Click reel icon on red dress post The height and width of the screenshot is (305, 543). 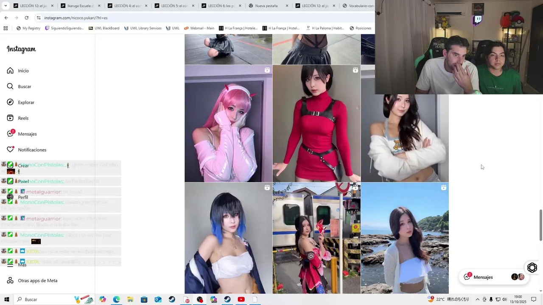[x=355, y=70]
